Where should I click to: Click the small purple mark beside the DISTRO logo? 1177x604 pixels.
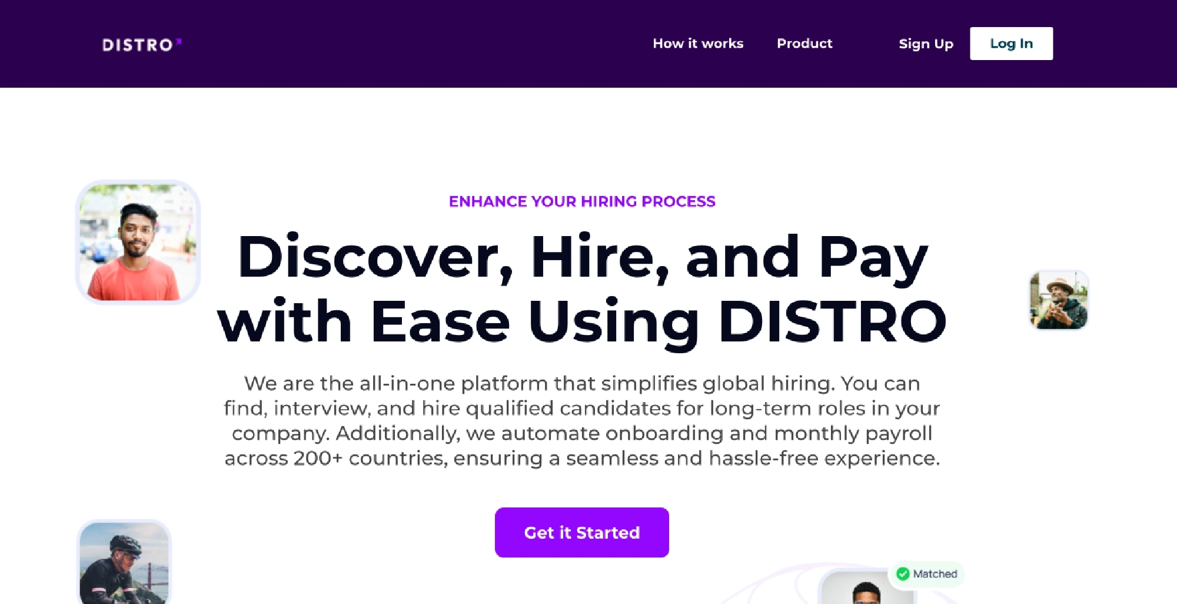[x=179, y=41]
